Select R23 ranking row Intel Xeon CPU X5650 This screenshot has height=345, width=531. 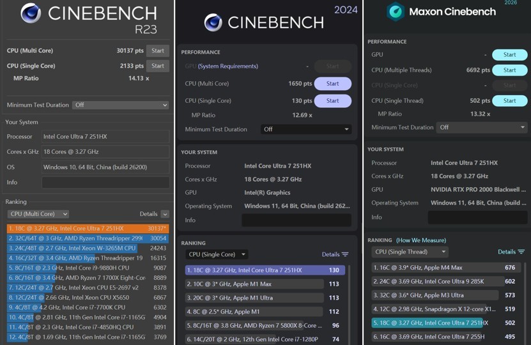tap(88, 297)
